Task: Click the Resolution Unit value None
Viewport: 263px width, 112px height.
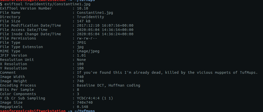Action: pos(81,60)
